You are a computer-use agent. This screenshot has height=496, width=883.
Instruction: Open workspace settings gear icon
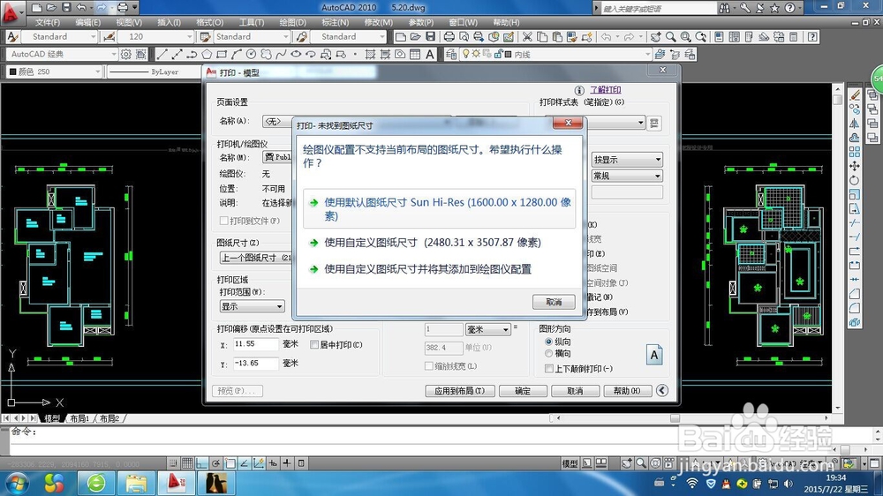pos(126,54)
